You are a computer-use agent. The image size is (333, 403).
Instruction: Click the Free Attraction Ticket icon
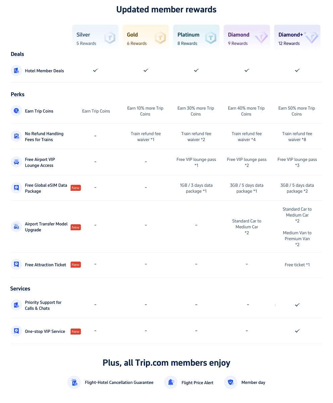click(16, 265)
